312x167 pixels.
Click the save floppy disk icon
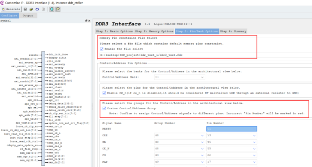pyautogui.click(x=25, y=9)
